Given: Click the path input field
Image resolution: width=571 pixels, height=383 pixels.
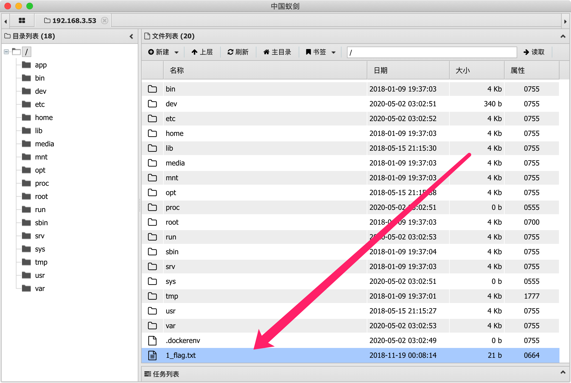Looking at the screenshot, I should point(432,52).
